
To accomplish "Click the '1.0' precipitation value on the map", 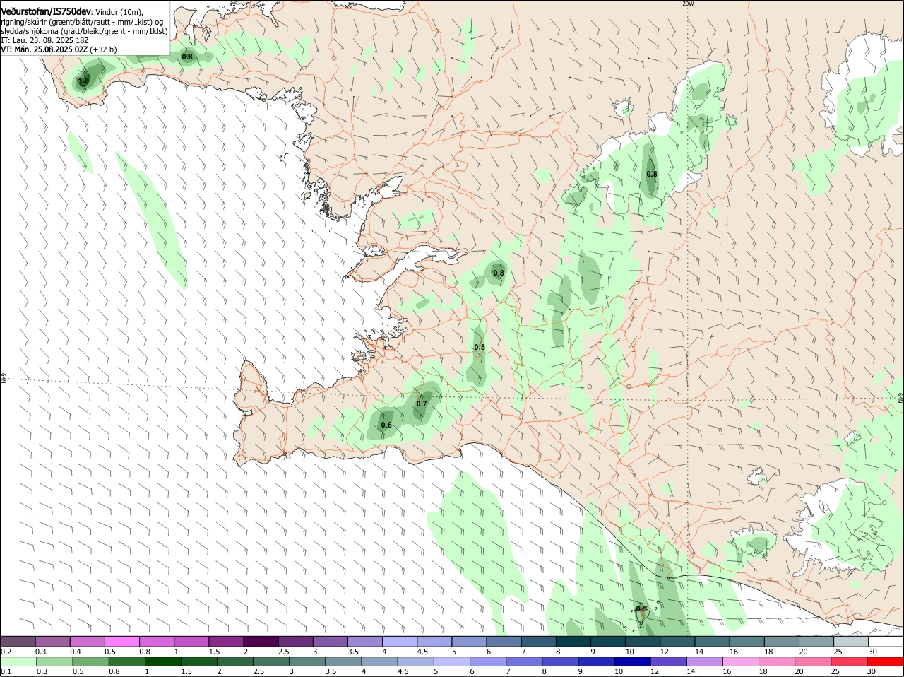I will click(83, 81).
